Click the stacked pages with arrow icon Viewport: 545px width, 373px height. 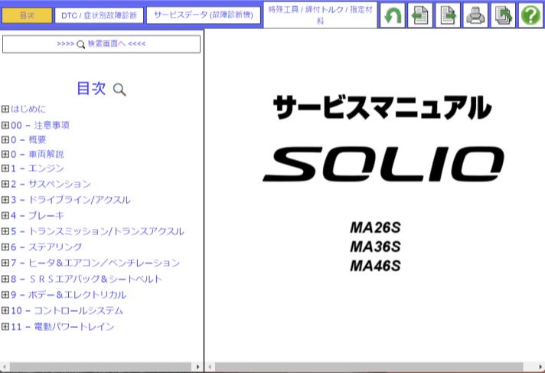pos(503,15)
